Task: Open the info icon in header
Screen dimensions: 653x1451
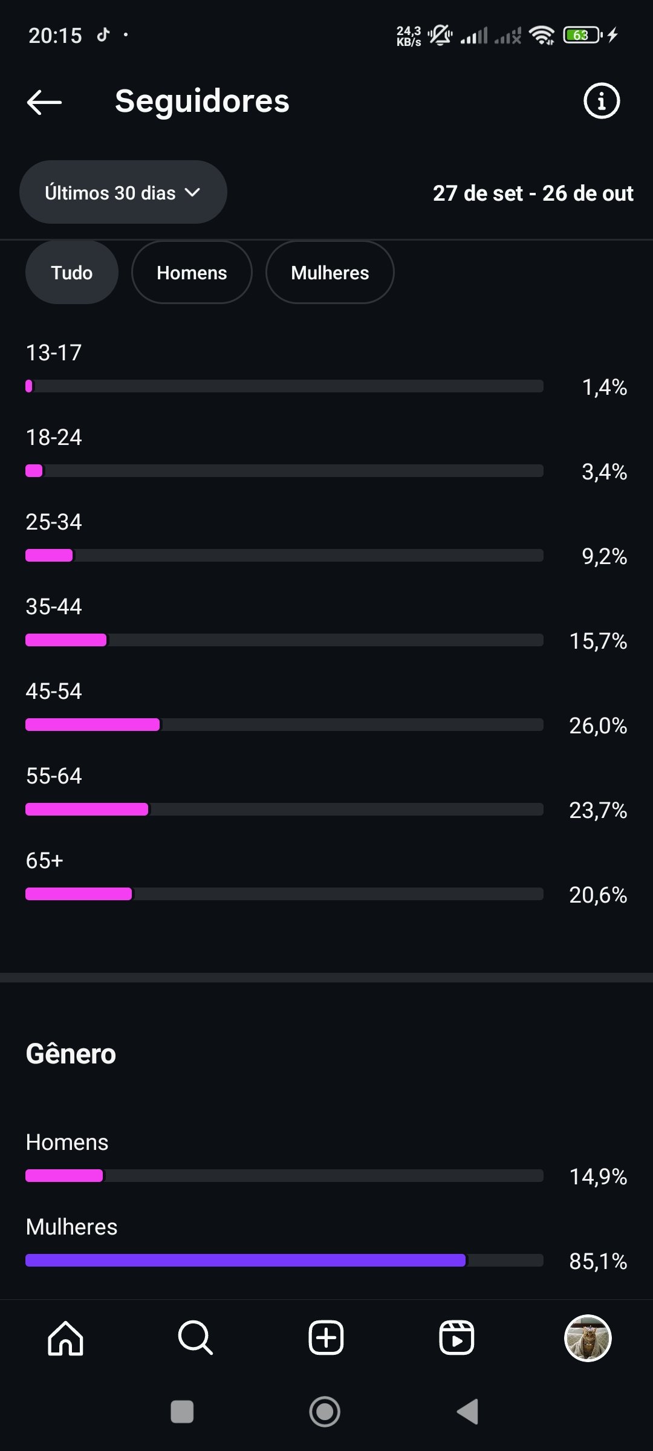Action: coord(601,101)
